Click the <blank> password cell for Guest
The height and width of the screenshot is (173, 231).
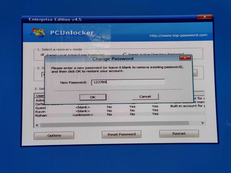point(83,107)
